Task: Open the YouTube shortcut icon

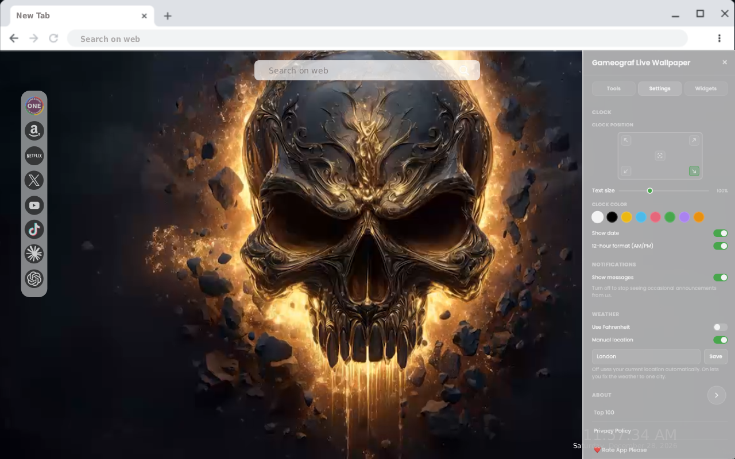Action: pos(34,205)
